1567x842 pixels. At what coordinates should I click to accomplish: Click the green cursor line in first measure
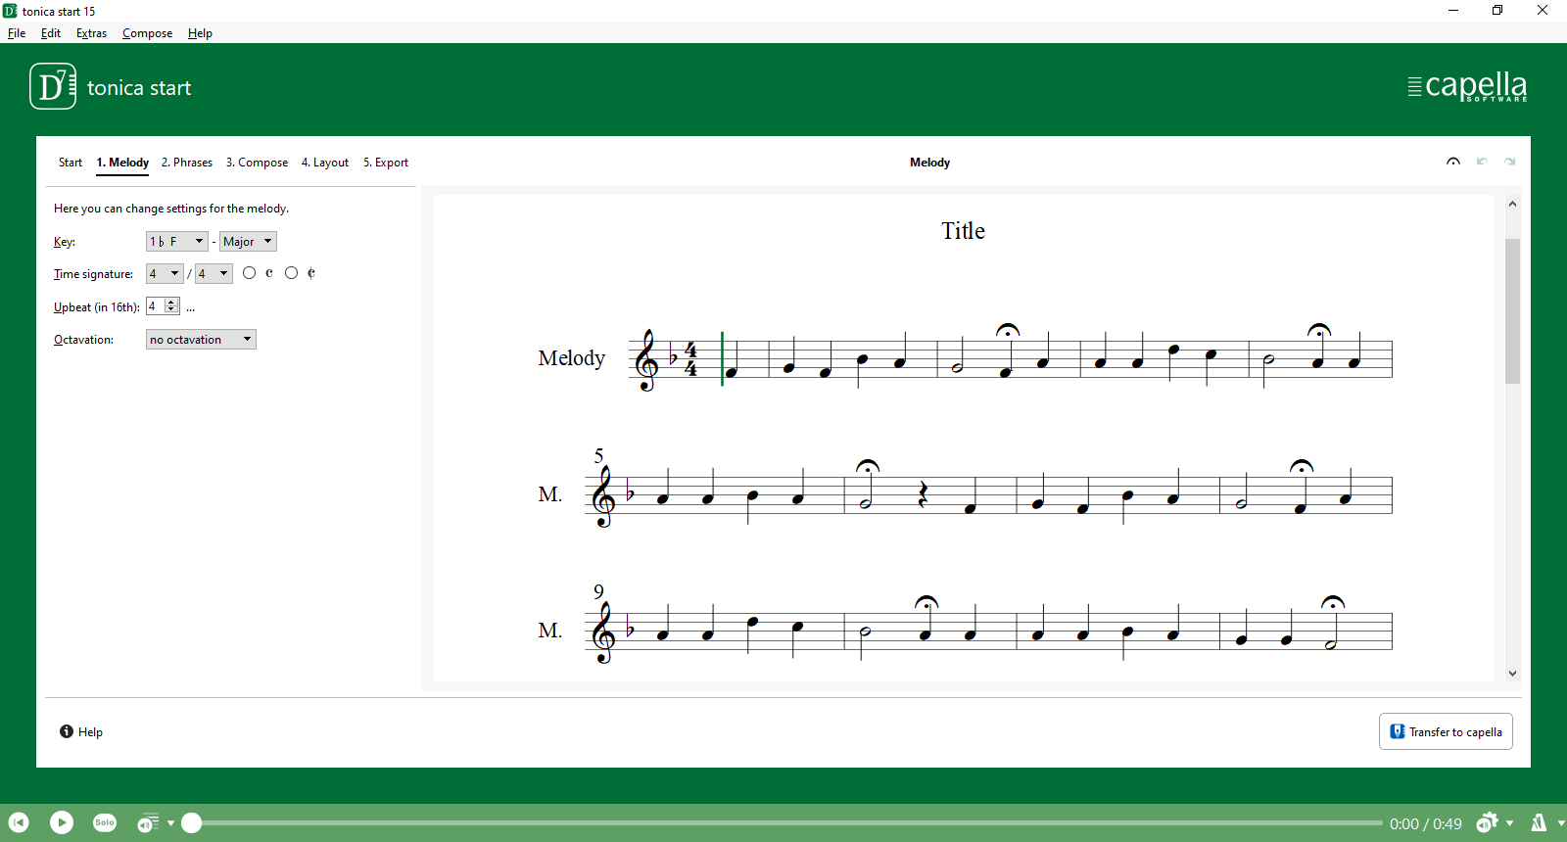722,358
